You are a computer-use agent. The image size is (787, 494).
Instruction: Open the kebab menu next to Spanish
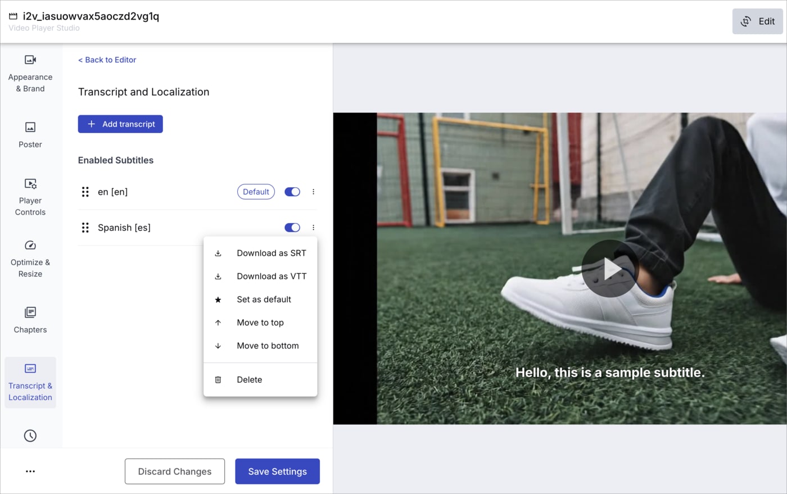(x=313, y=228)
